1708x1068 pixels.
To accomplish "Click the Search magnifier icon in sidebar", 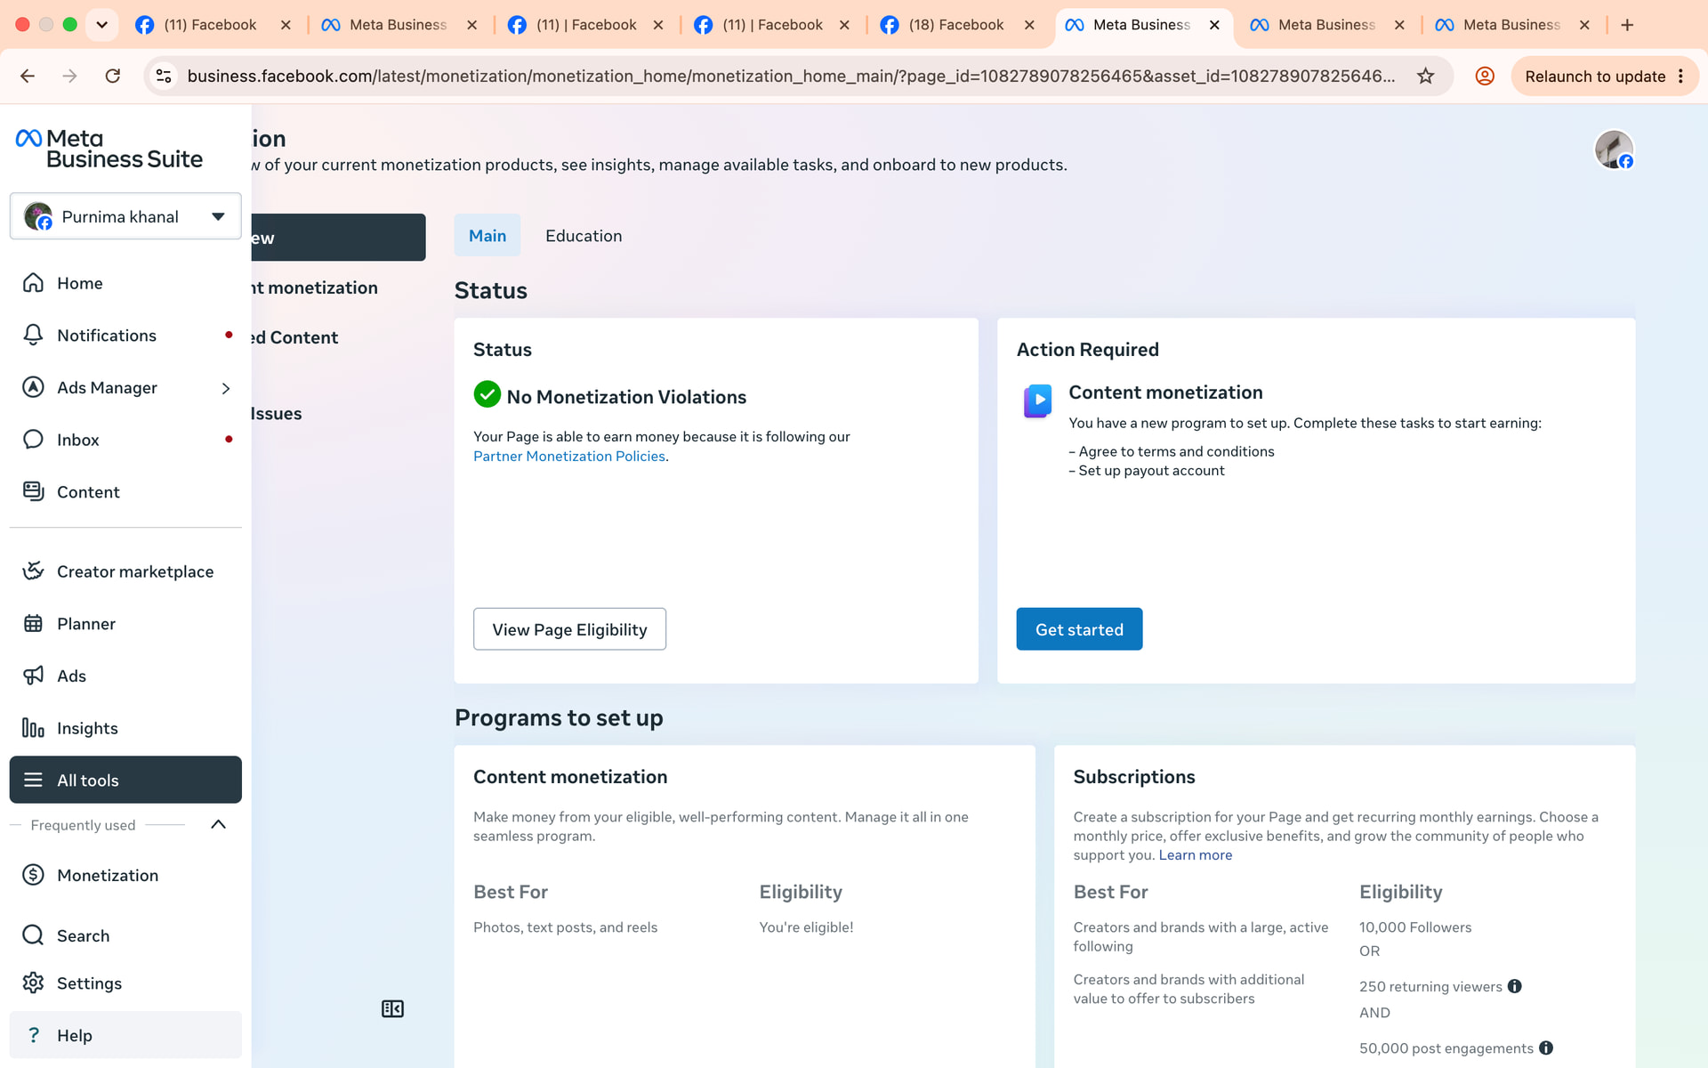I will pyautogui.click(x=33, y=935).
